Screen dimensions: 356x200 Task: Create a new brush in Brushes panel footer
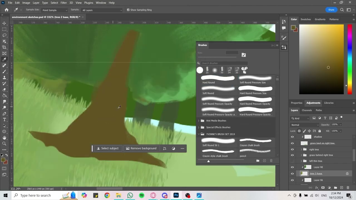pos(264,161)
